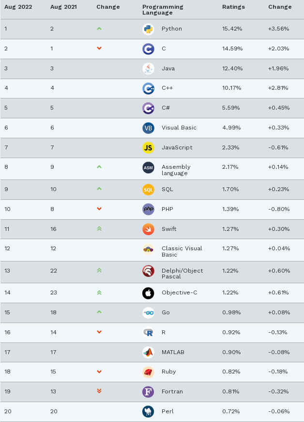Image resolution: width=304 pixels, height=422 pixels.
Task: Click the green up arrow beside Python
Action: (99, 29)
